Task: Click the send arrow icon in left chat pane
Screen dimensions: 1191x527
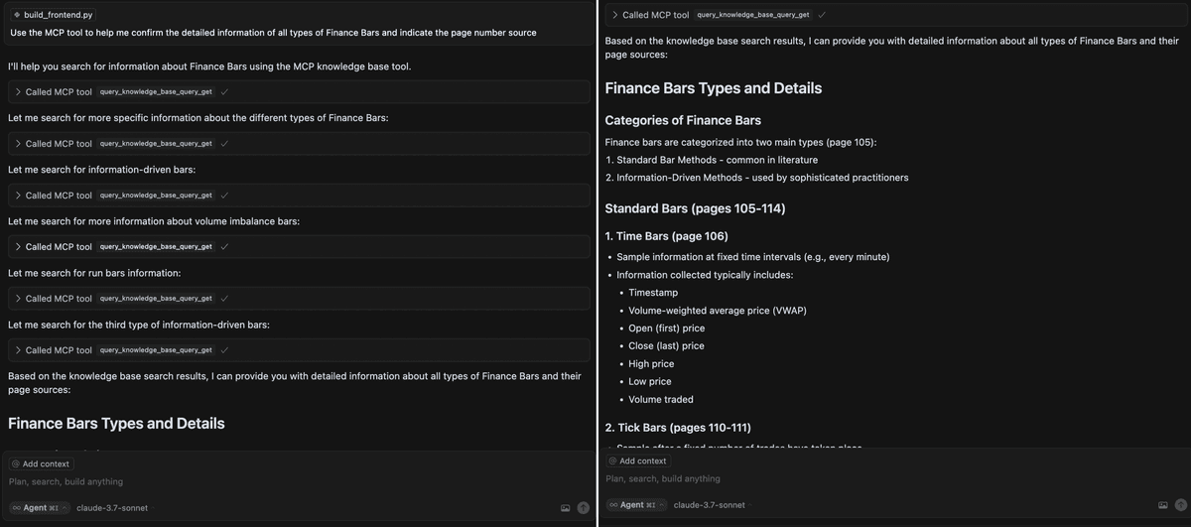Action: point(584,507)
